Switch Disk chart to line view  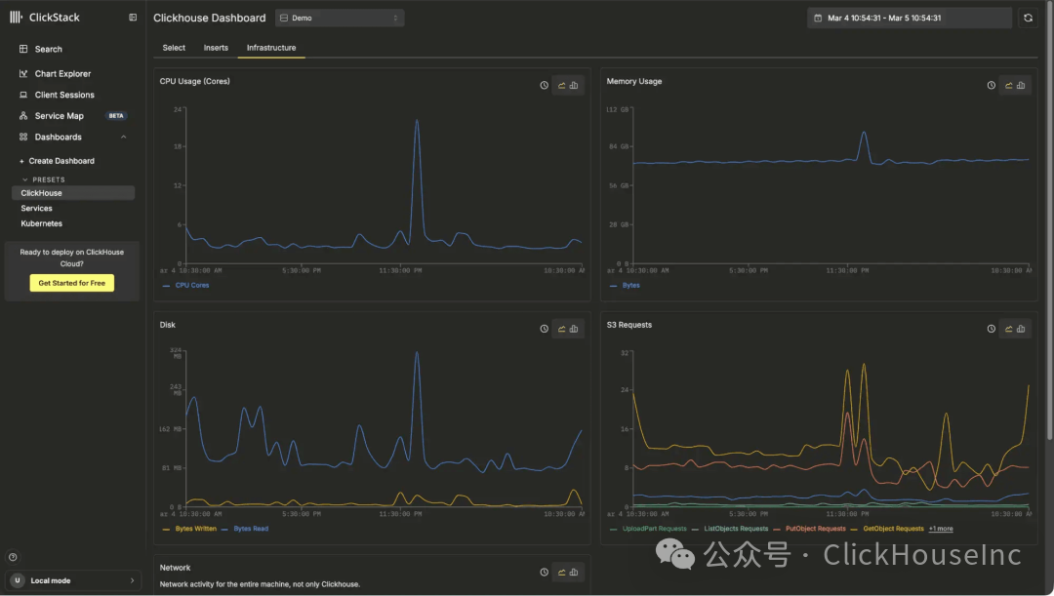562,330
